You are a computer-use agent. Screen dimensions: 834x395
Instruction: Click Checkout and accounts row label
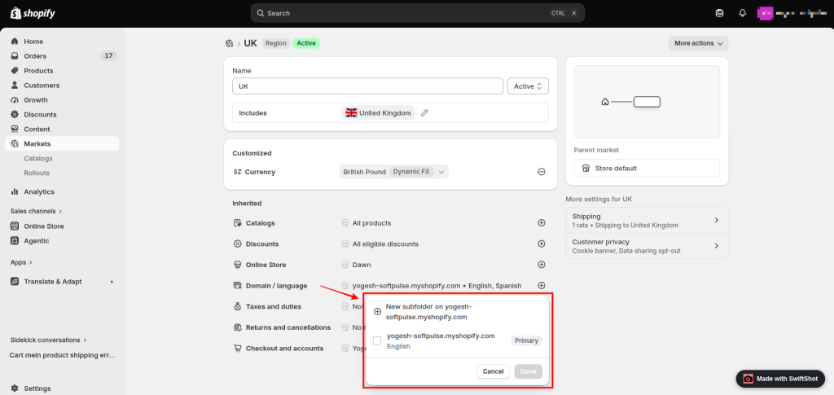[284, 349]
